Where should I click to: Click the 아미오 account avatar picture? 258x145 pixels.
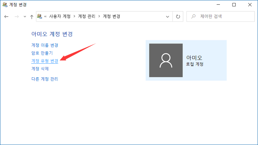click(166, 60)
